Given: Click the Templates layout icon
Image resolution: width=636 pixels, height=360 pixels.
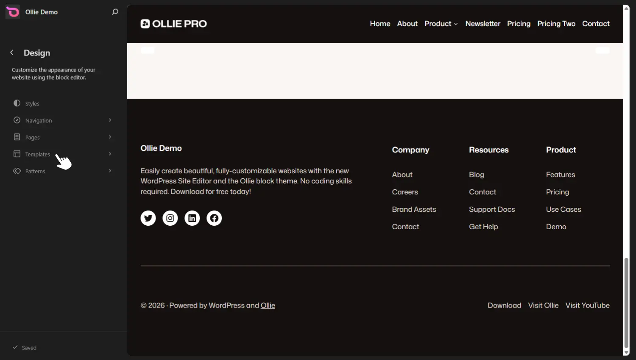Looking at the screenshot, I should coord(17,154).
